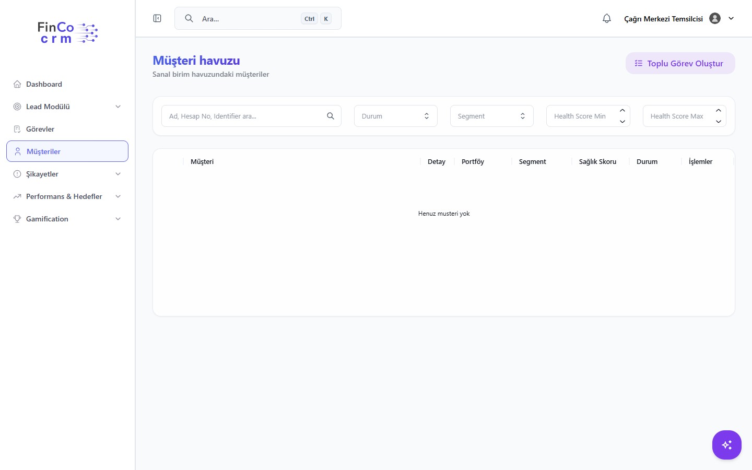
Task: Click the Performans trend icon
Action: [17, 196]
